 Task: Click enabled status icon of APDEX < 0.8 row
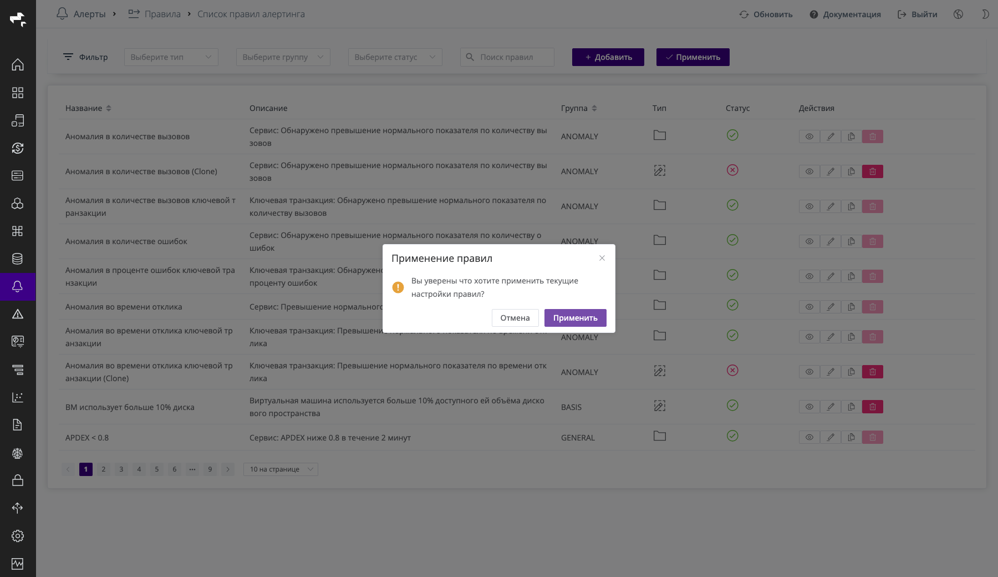pos(732,436)
